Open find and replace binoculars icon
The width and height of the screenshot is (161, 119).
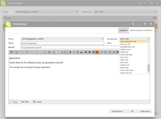49,52
